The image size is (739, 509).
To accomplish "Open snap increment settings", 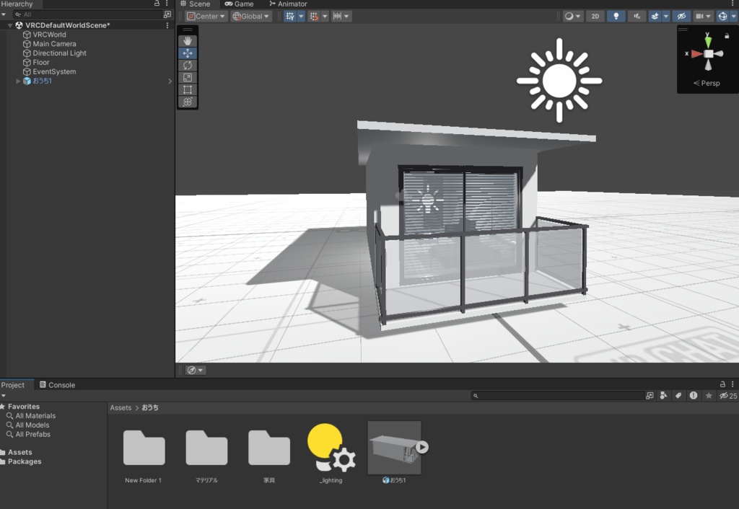I will click(341, 16).
